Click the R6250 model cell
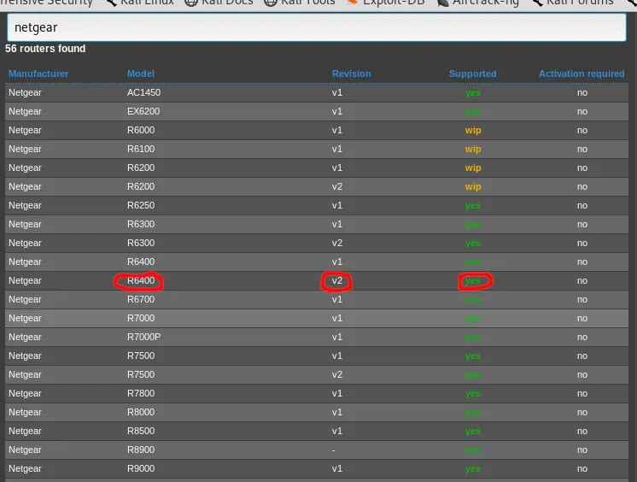 pos(141,205)
